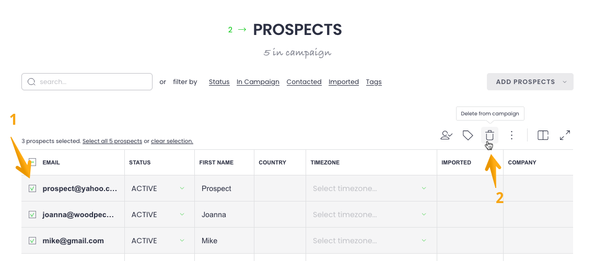Toggle the select-all checkbox in the header
Viewport: 595px width, 261px height.
point(32,162)
